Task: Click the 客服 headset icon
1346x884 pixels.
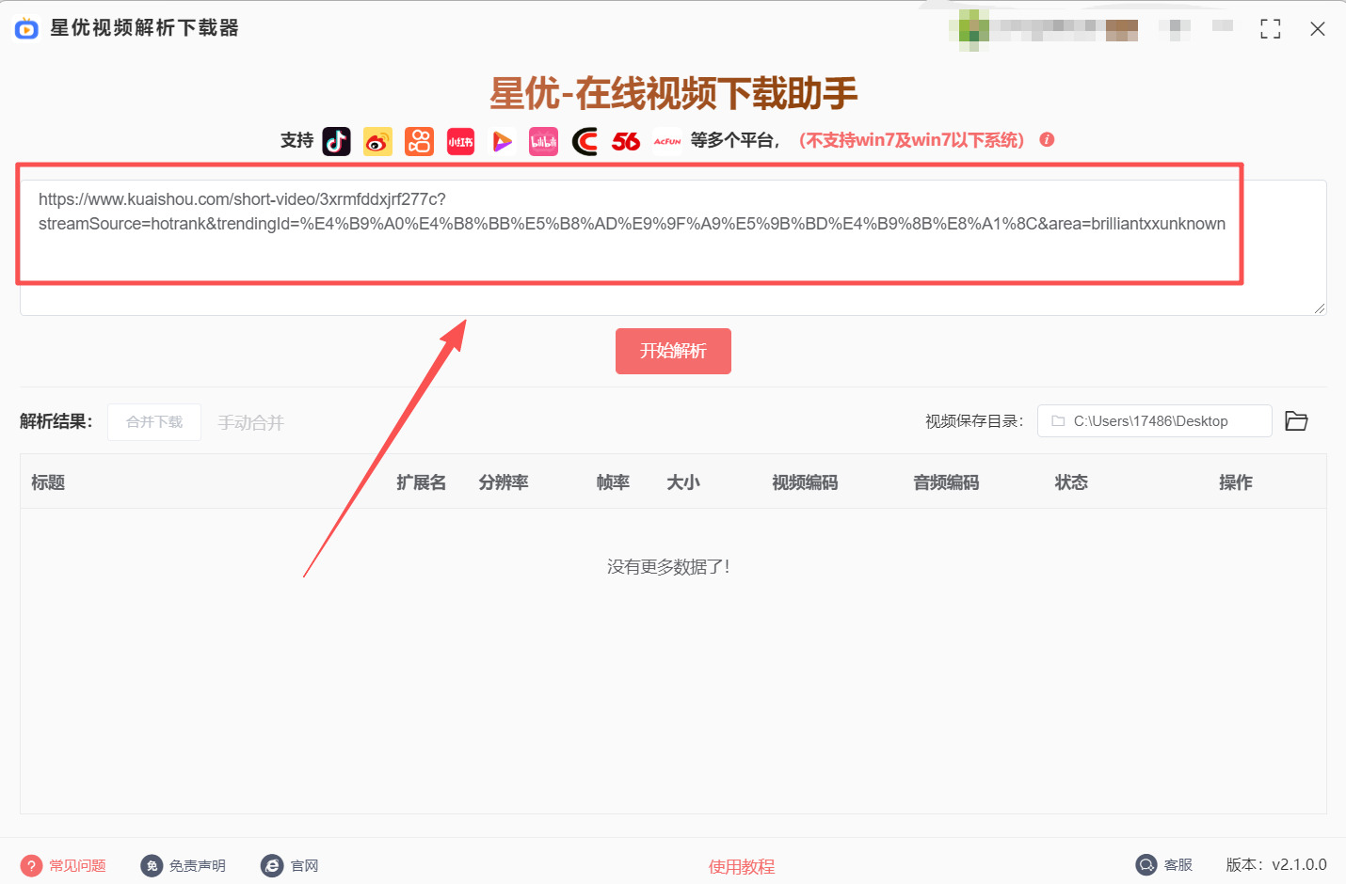Action: click(1146, 864)
